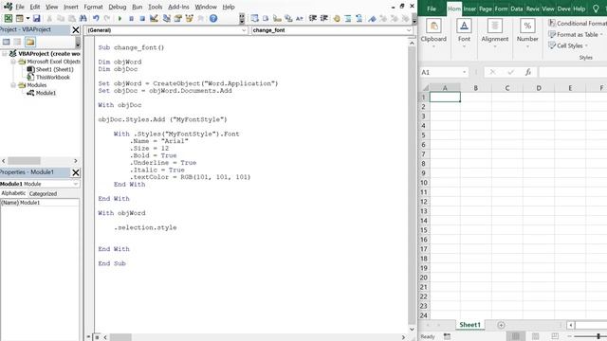Viewport: 607px width, 341px height.
Task: Expand the Excel Font ribbon group
Action: click(464, 34)
